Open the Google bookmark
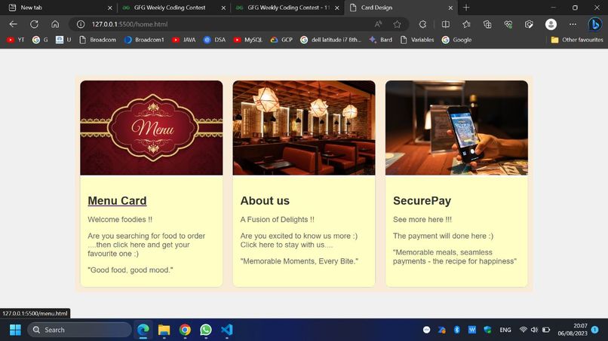This screenshot has width=608, height=341. click(457, 40)
